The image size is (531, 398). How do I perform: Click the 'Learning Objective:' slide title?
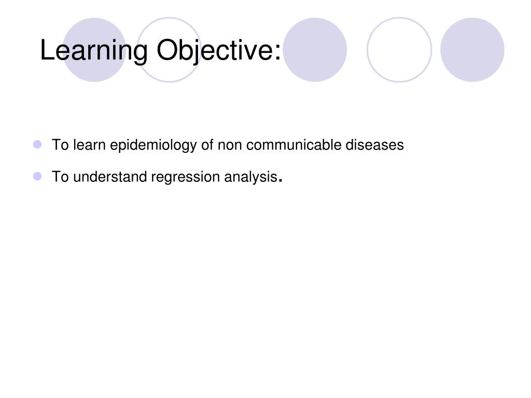point(161,50)
